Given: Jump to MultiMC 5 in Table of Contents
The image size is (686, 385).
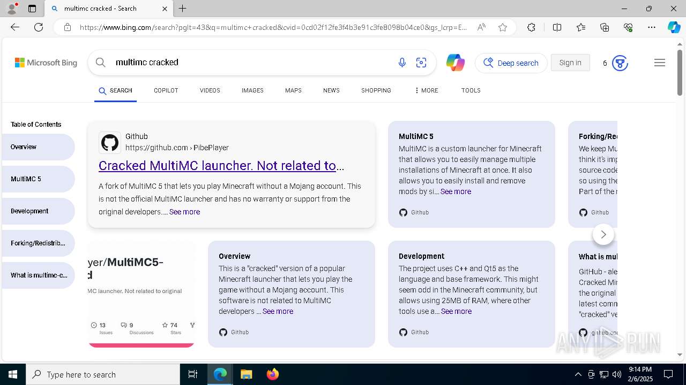Looking at the screenshot, I should click(38, 179).
